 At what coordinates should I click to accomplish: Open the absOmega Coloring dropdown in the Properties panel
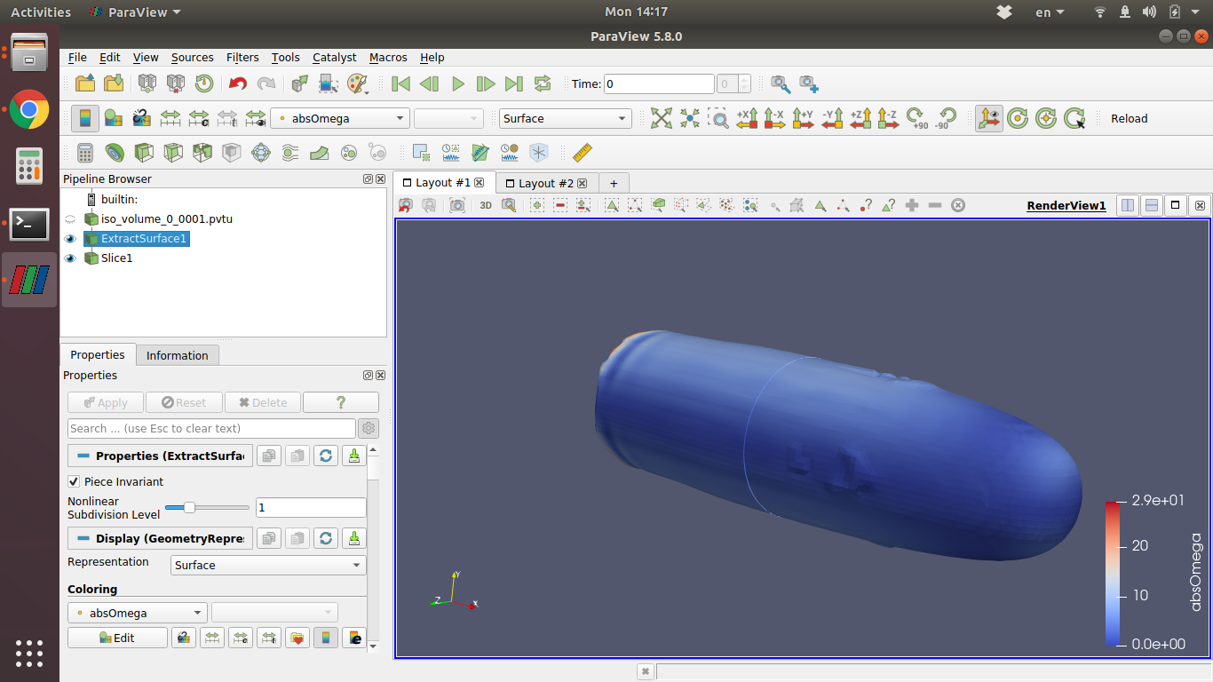pyautogui.click(x=138, y=613)
